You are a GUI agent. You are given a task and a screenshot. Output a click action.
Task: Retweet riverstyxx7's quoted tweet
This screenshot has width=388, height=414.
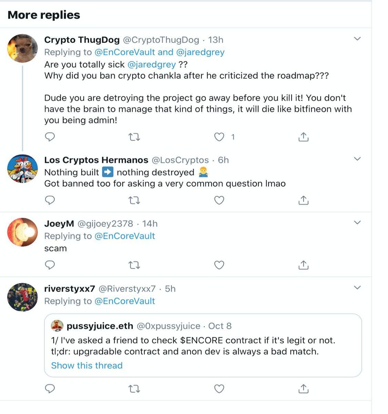(134, 389)
